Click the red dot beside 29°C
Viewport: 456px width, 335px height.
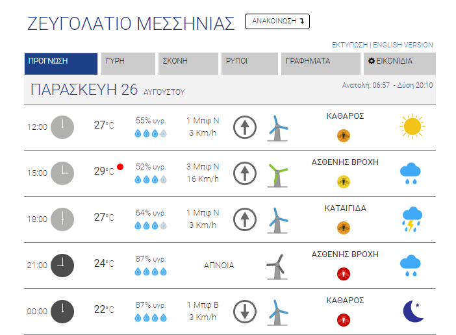click(x=120, y=167)
